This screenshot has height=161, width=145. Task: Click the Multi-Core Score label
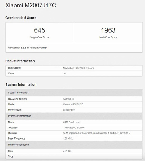click(108, 37)
